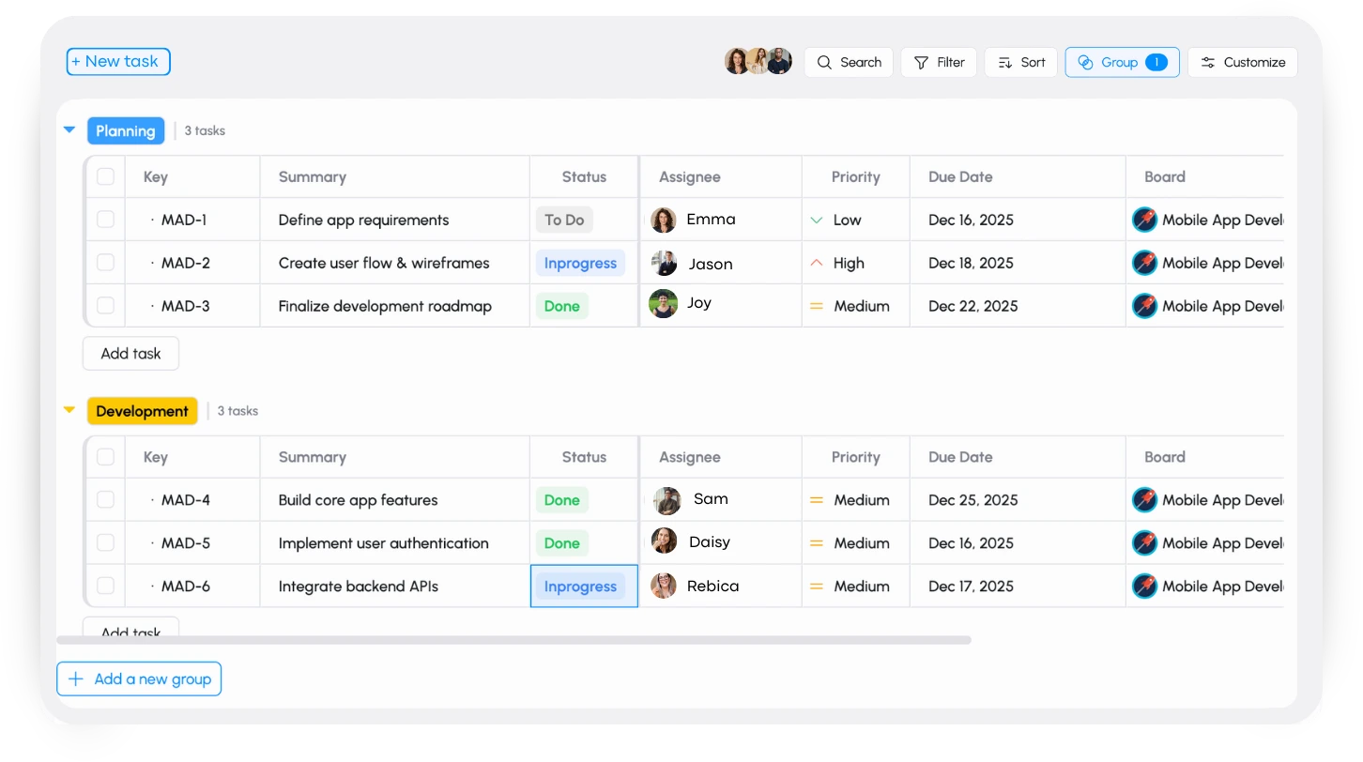The height and width of the screenshot is (762, 1363).
Task: Create a new task with New task button
Action: click(x=117, y=61)
